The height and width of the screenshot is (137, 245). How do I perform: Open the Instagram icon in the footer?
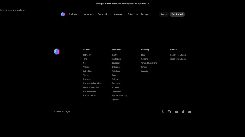(x=169, y=112)
